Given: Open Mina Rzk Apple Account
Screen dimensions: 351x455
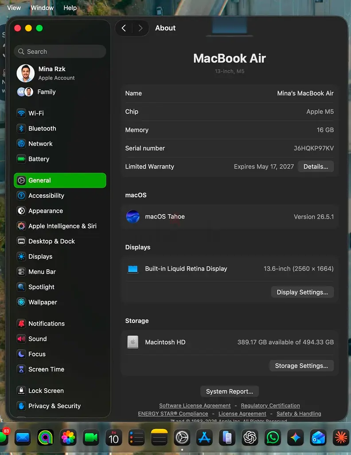Looking at the screenshot, I should coord(60,73).
